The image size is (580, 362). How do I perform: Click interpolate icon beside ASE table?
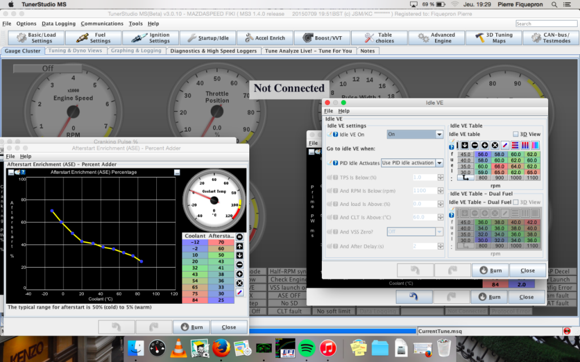[240, 292]
